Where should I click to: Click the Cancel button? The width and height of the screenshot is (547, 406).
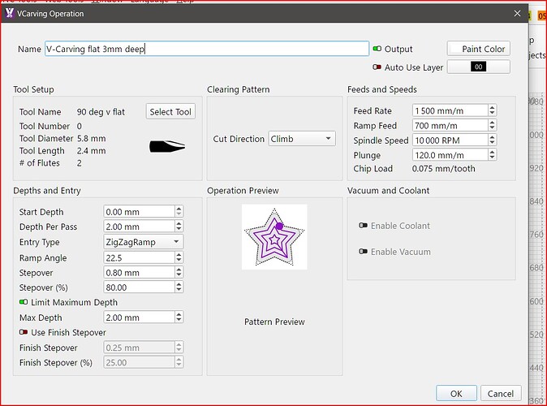(501, 394)
